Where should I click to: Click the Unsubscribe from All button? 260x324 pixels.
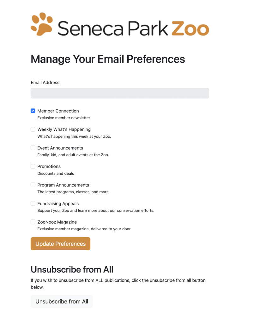[x=62, y=302]
